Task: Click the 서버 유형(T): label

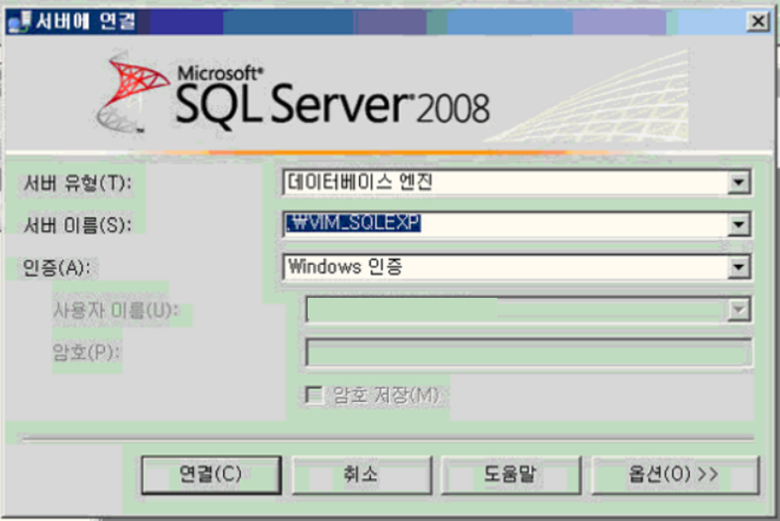Action: [x=77, y=183]
